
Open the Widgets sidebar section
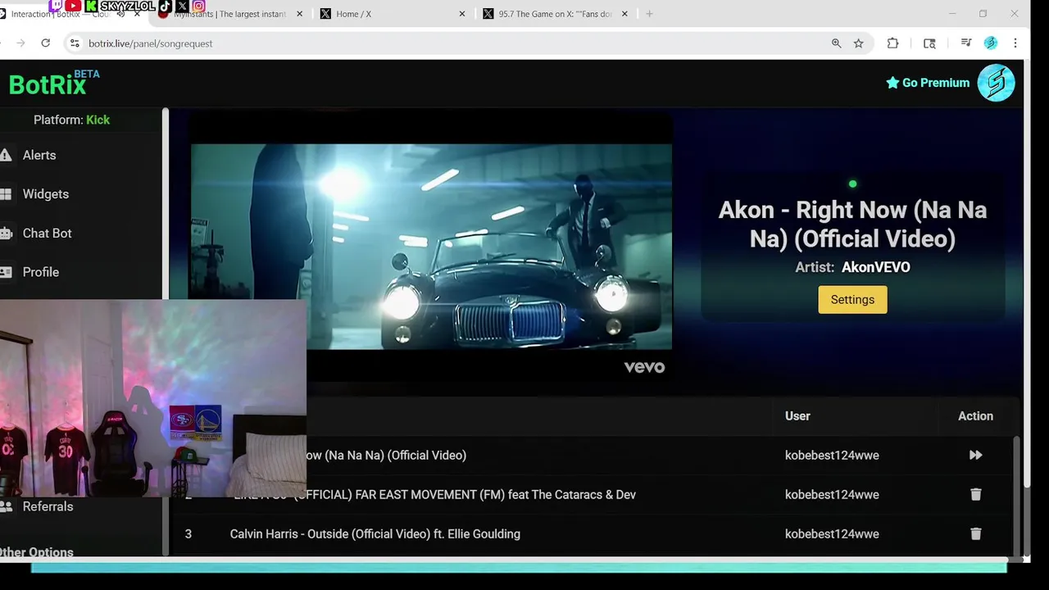coord(45,194)
